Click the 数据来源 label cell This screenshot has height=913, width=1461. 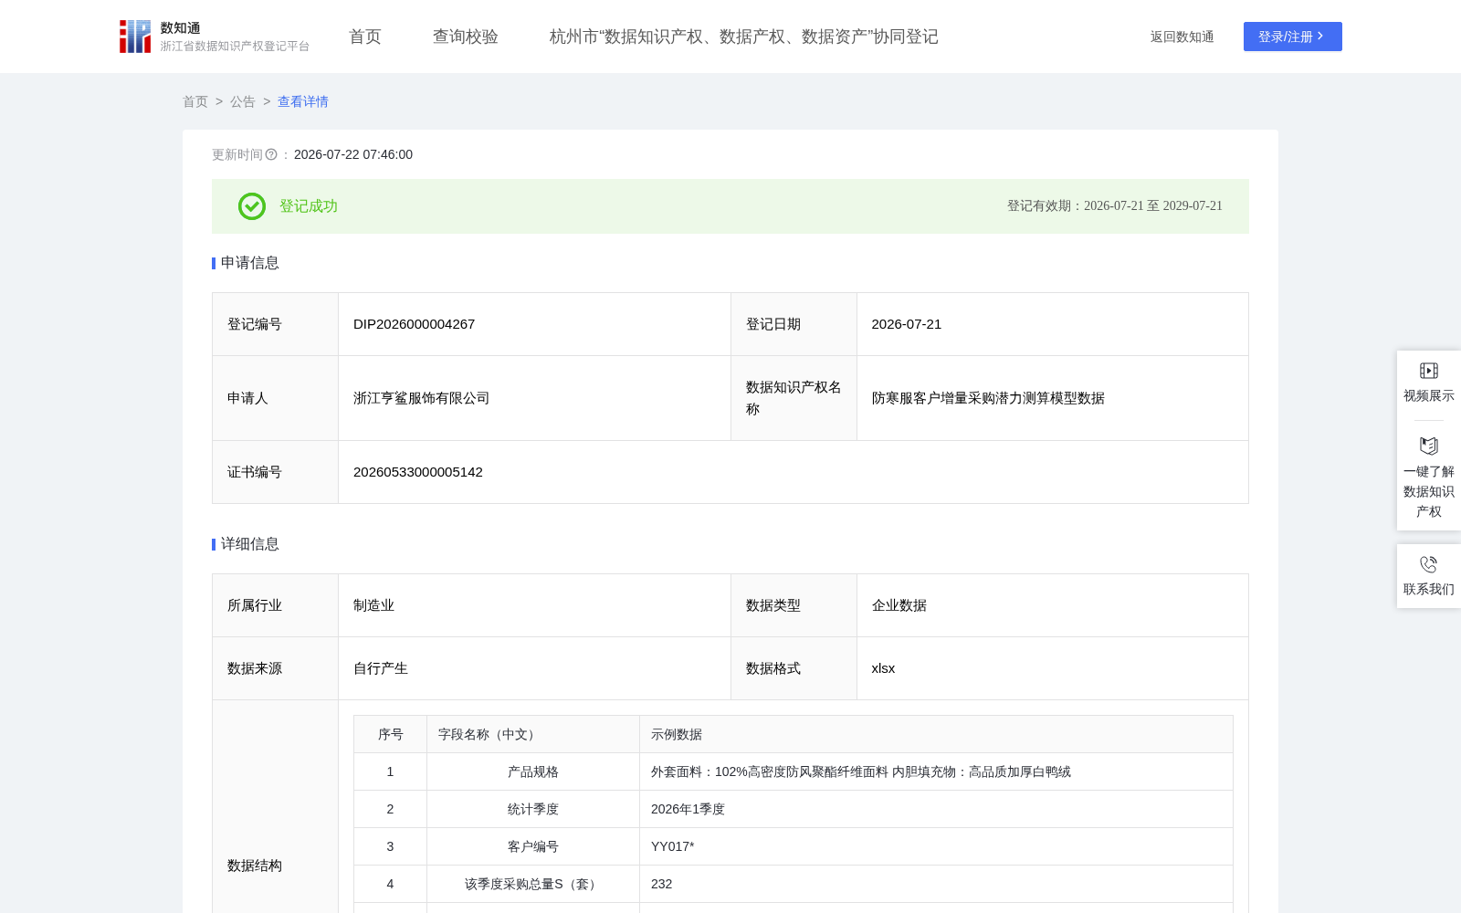[x=276, y=668]
